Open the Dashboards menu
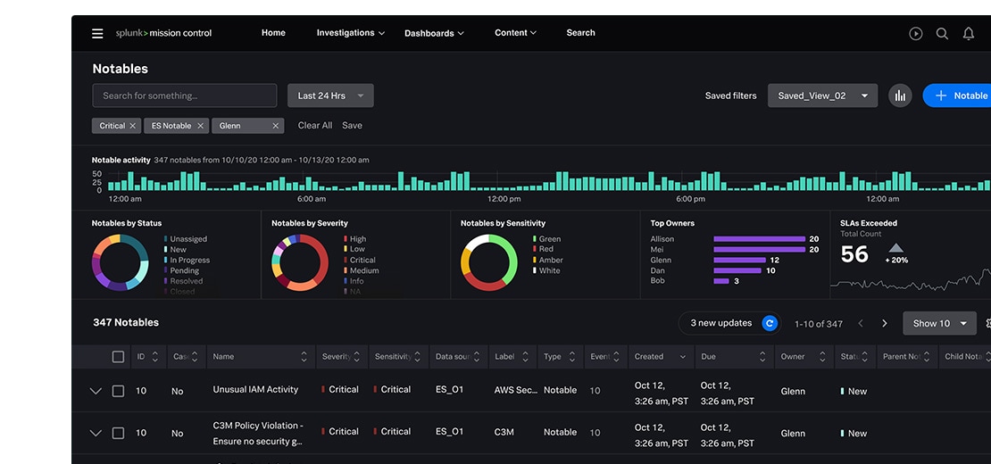Viewport: 991px width, 464px height. click(x=434, y=33)
